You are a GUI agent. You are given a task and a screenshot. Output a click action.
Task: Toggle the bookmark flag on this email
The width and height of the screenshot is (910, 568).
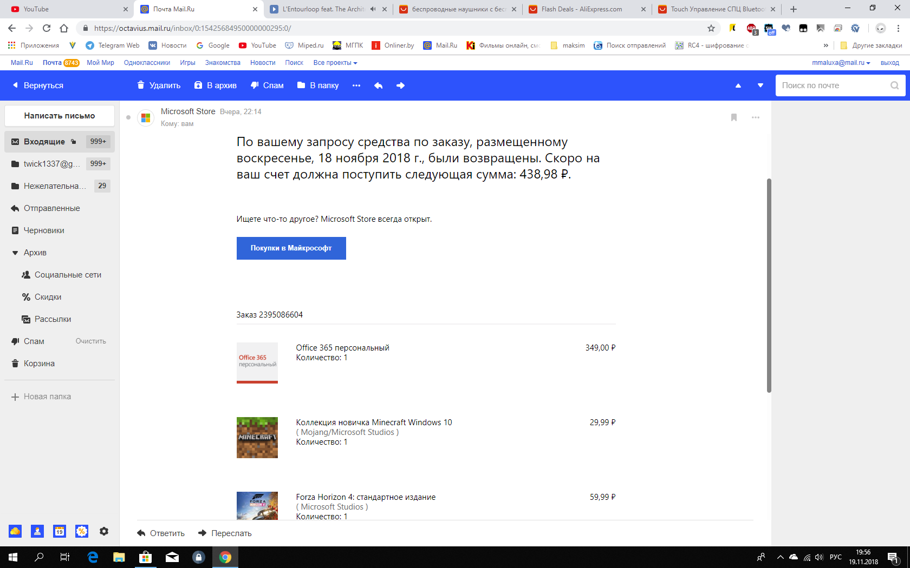734,117
